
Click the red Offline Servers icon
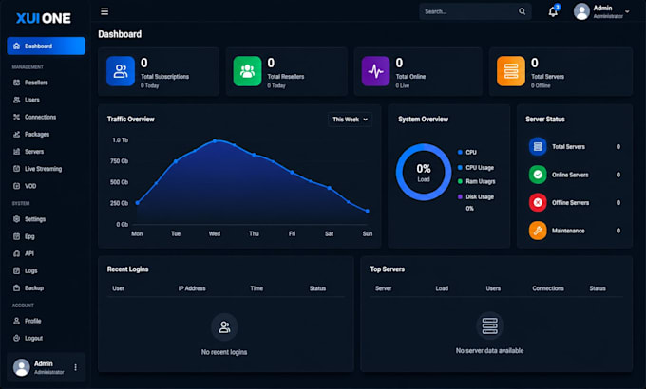coord(538,202)
